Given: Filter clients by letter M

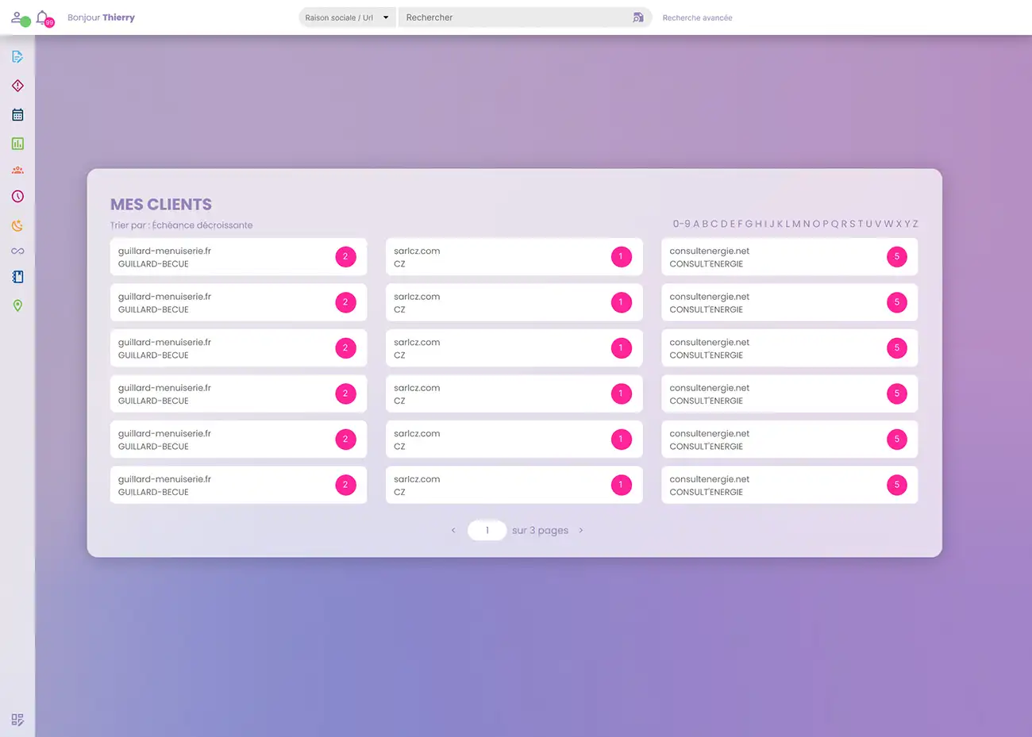Looking at the screenshot, I should pyautogui.click(x=796, y=224).
